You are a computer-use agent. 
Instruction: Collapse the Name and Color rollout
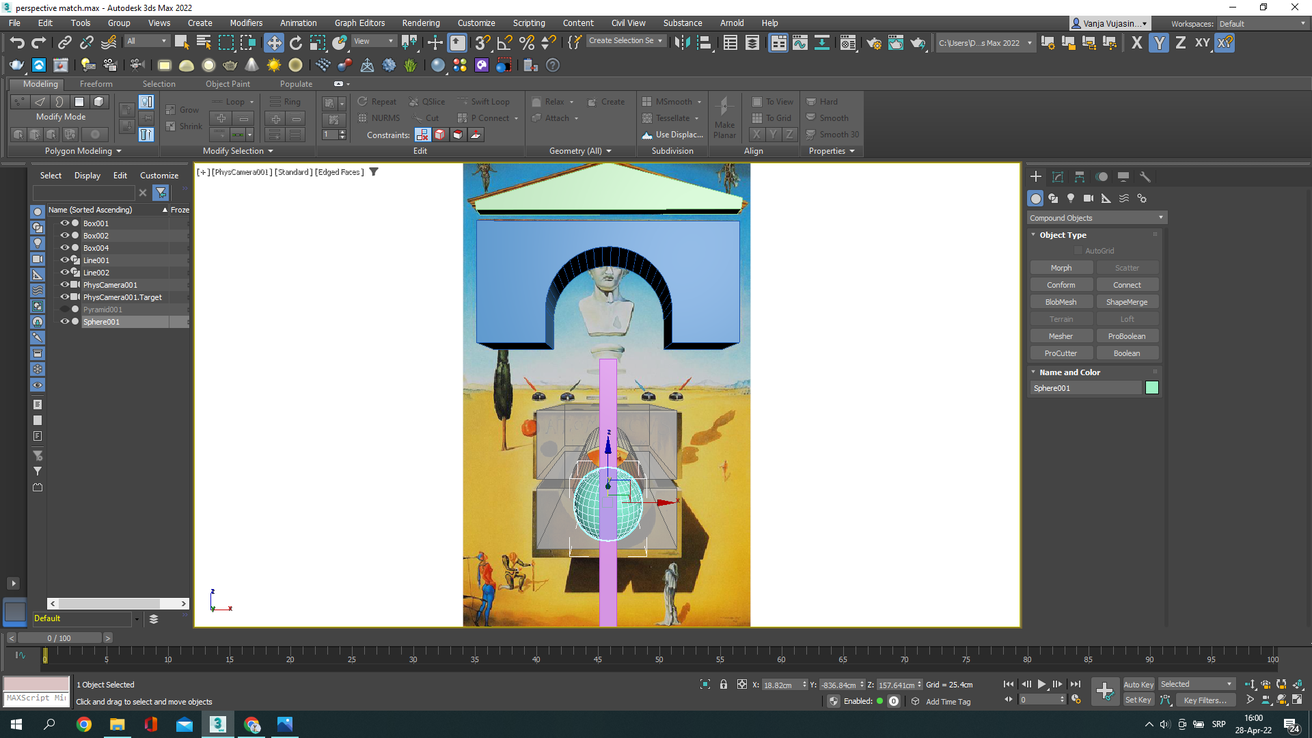pos(1033,372)
